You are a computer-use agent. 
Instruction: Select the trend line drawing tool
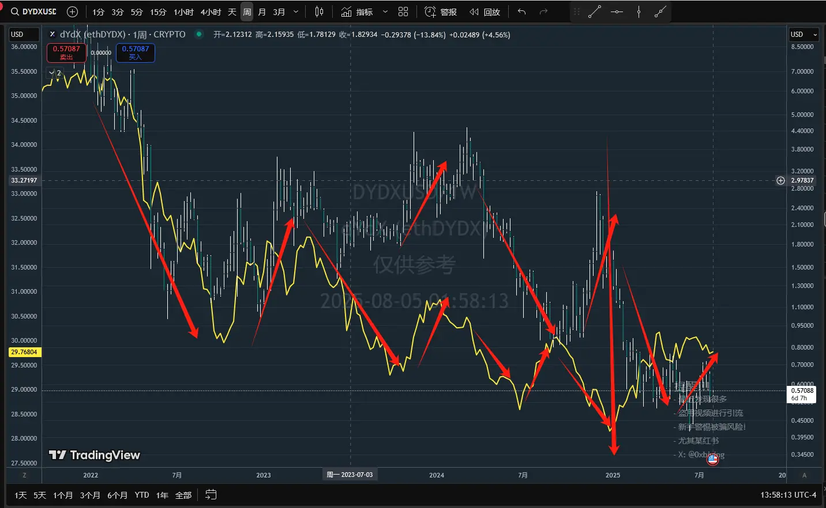(x=595, y=12)
